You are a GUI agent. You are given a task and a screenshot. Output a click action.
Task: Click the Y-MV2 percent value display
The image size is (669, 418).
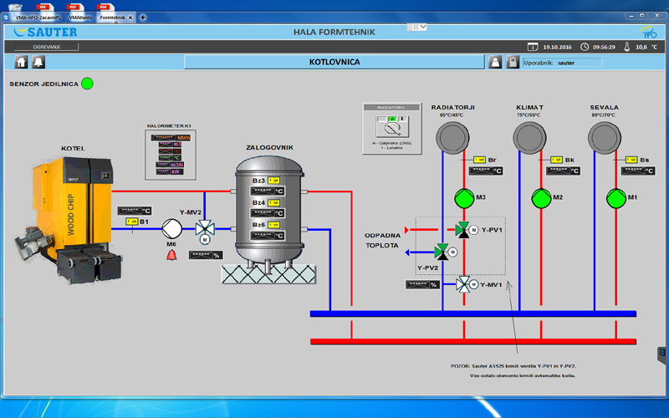206,255
